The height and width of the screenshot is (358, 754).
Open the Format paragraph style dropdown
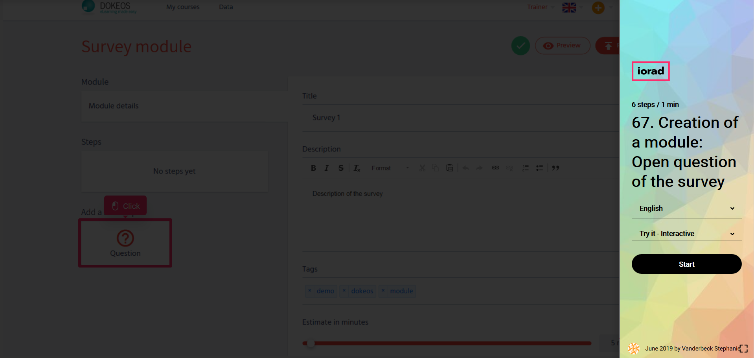(390, 168)
